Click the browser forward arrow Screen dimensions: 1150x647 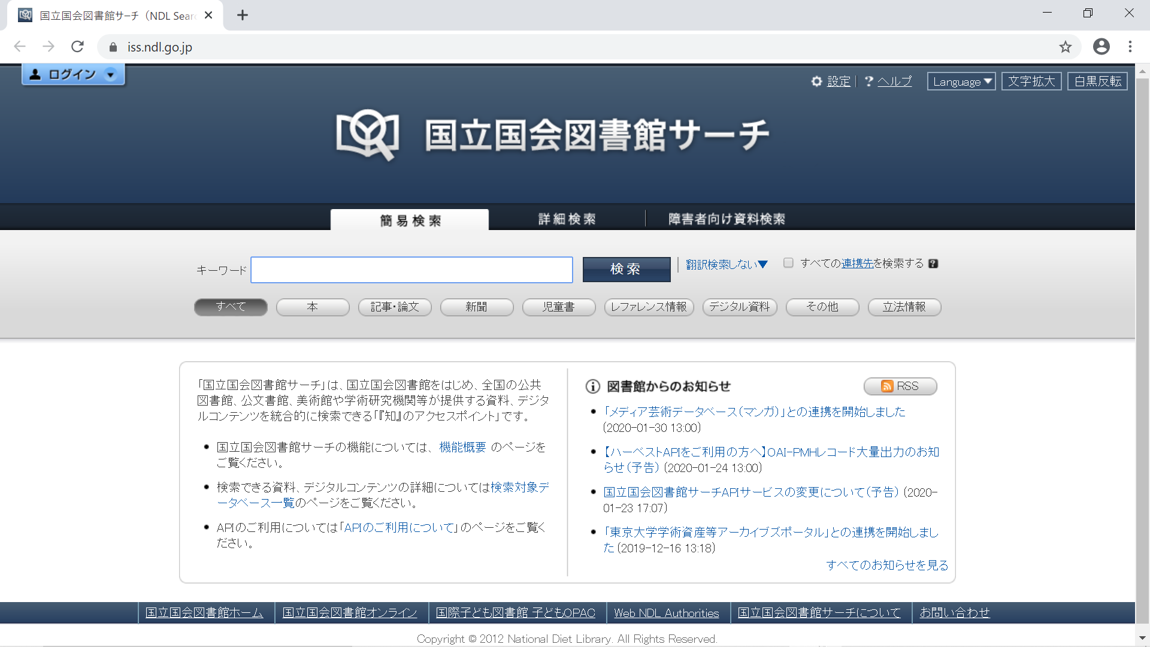49,47
